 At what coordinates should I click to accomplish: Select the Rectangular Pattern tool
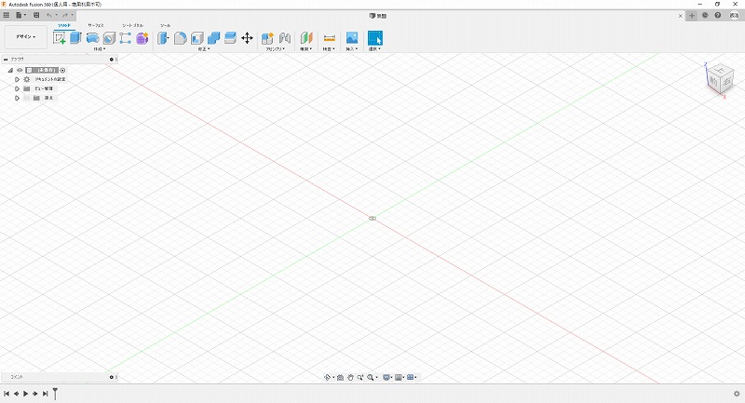pyautogui.click(x=126, y=38)
